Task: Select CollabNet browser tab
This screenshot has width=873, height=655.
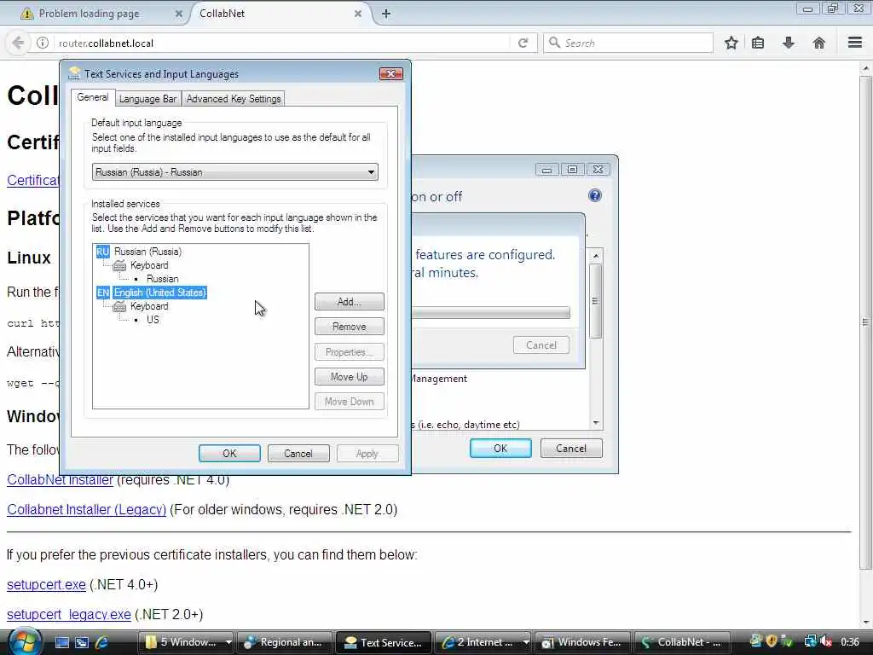Action: [279, 14]
